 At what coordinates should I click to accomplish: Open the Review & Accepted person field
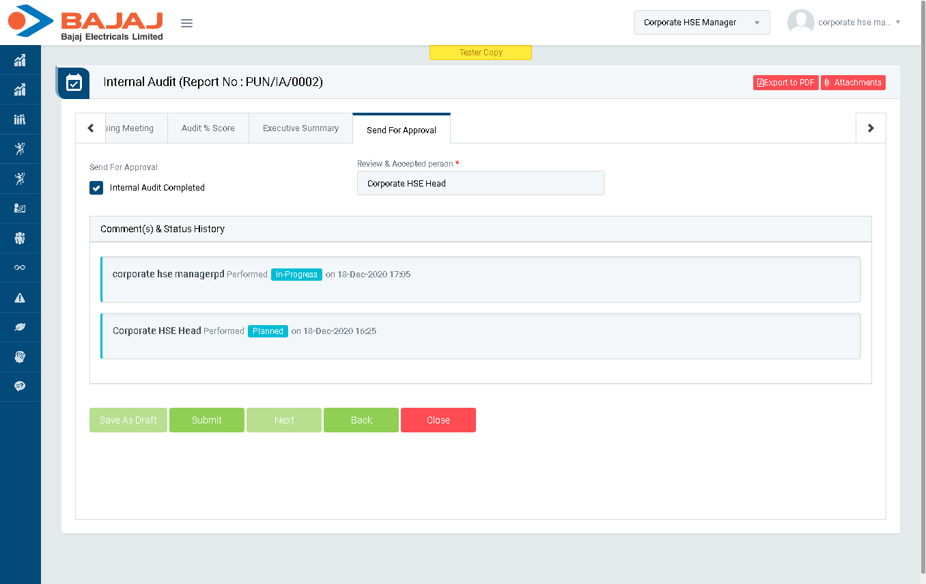pyautogui.click(x=480, y=183)
